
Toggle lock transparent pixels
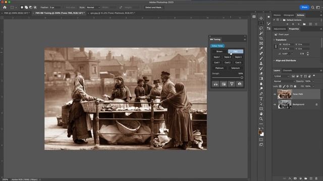[281, 86]
